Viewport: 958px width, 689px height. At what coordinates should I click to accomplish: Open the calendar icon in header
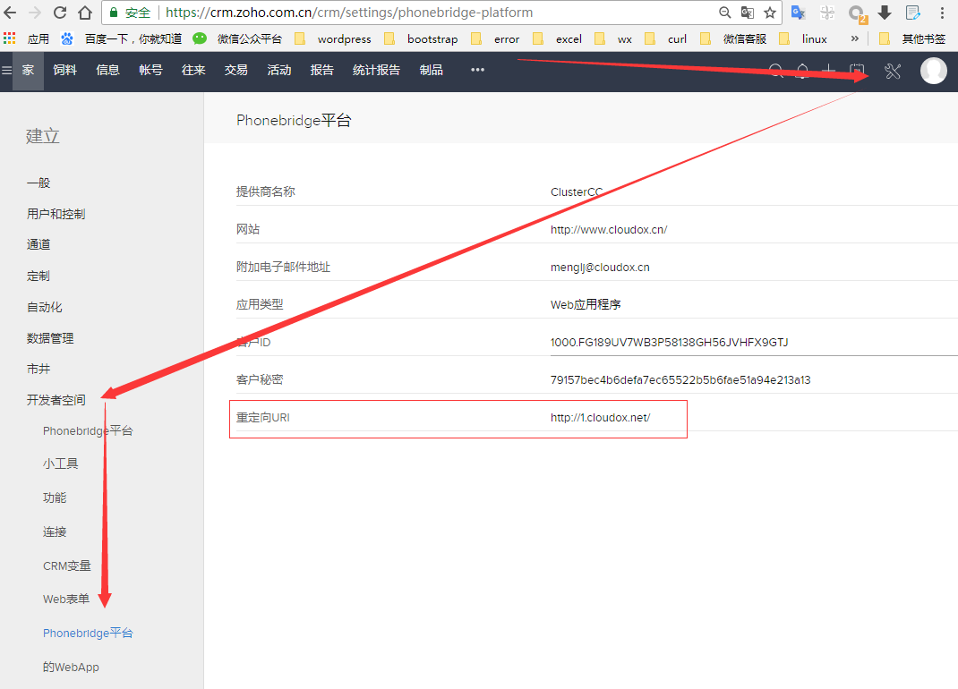pyautogui.click(x=857, y=72)
